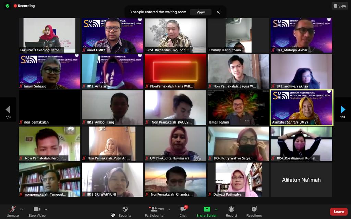Go to next gallery page arrow
Image resolution: width=351 pixels, height=219 pixels.
[343, 109]
